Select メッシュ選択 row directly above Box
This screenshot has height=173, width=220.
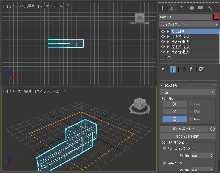189,52
